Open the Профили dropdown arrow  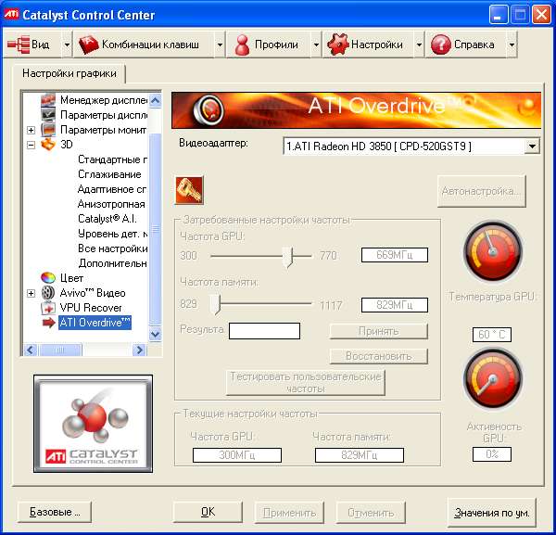click(x=316, y=45)
